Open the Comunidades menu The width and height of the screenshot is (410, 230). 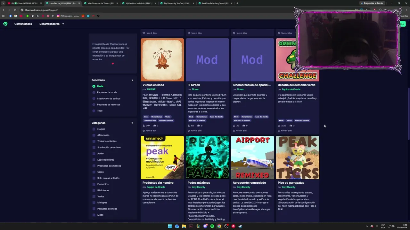(x=23, y=24)
